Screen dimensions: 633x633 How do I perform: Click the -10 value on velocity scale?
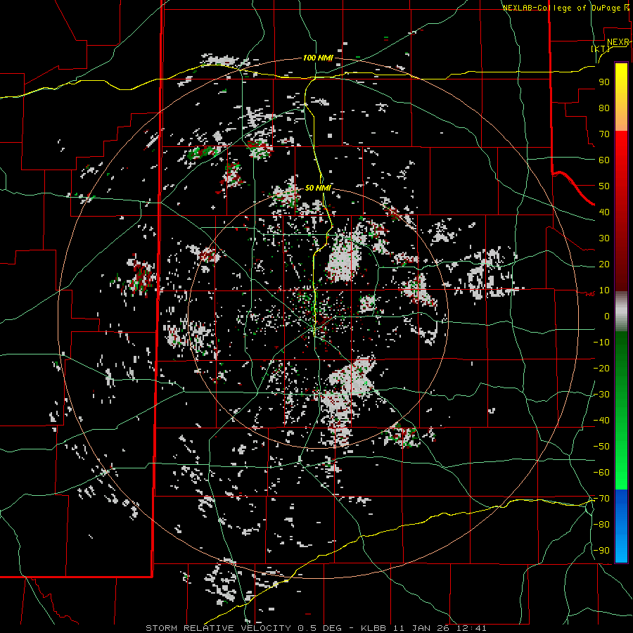[x=601, y=343]
